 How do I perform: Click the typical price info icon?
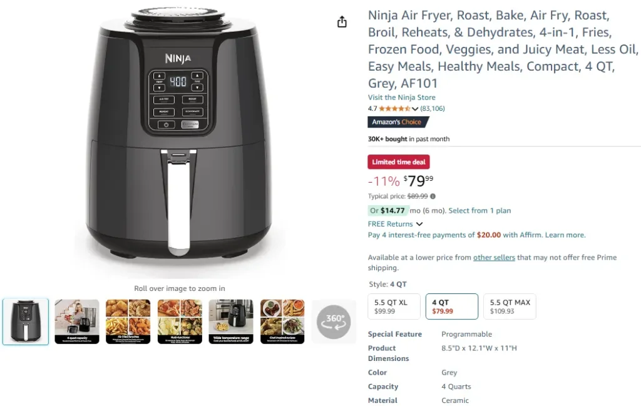pyautogui.click(x=433, y=196)
